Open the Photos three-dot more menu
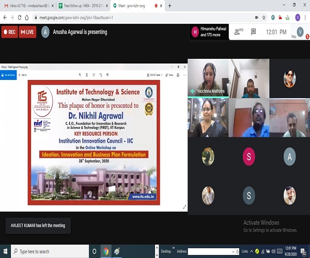The height and width of the screenshot is (258, 310). click(x=184, y=75)
